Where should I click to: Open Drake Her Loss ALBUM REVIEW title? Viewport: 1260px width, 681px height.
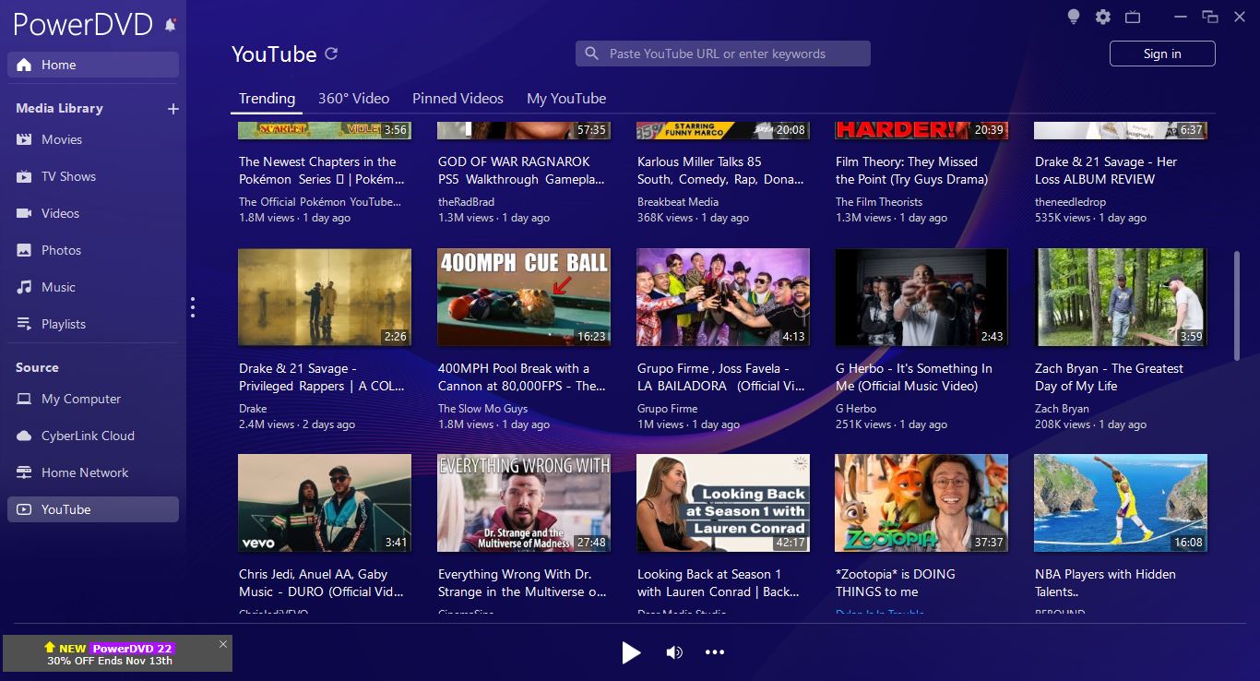coord(1106,171)
